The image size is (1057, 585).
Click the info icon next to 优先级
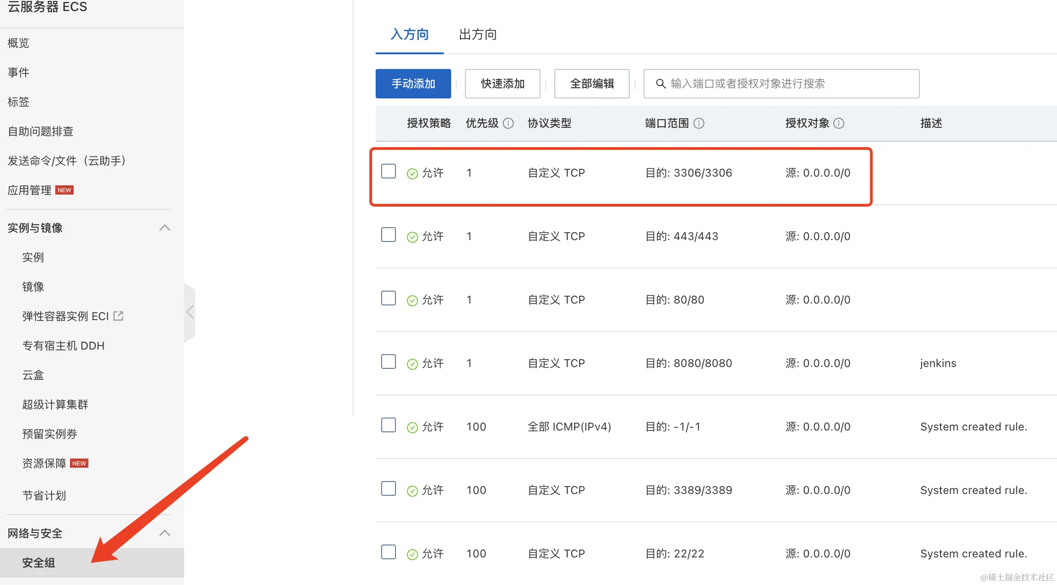(x=508, y=123)
